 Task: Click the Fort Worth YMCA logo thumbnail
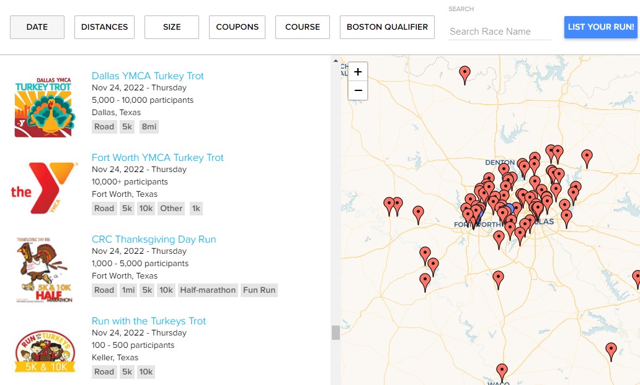(x=44, y=188)
